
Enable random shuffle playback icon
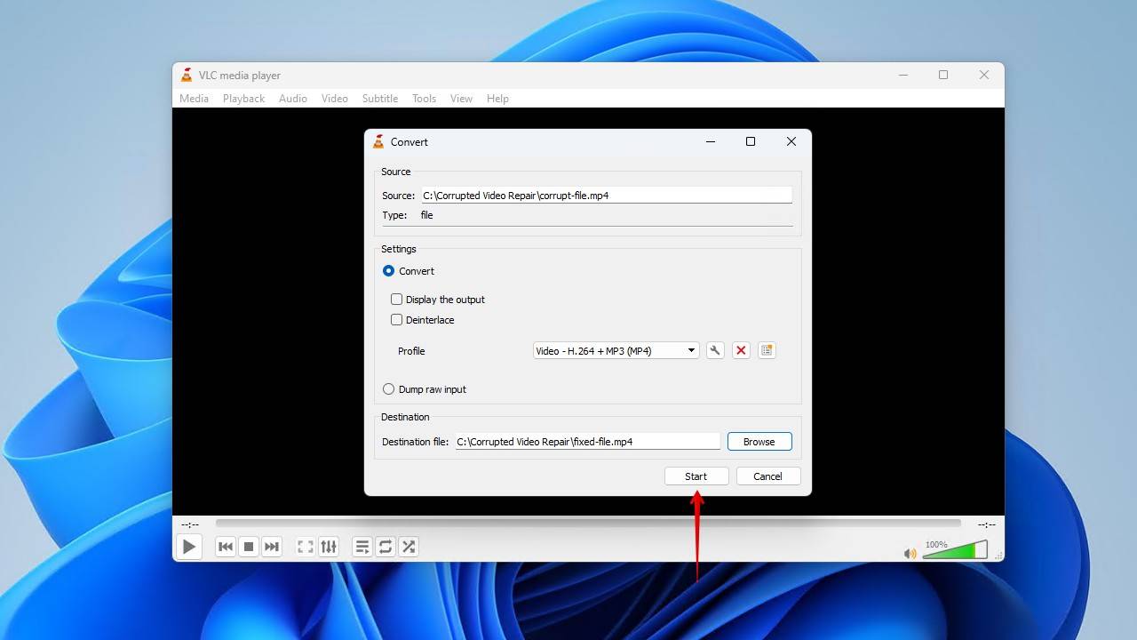click(x=409, y=547)
